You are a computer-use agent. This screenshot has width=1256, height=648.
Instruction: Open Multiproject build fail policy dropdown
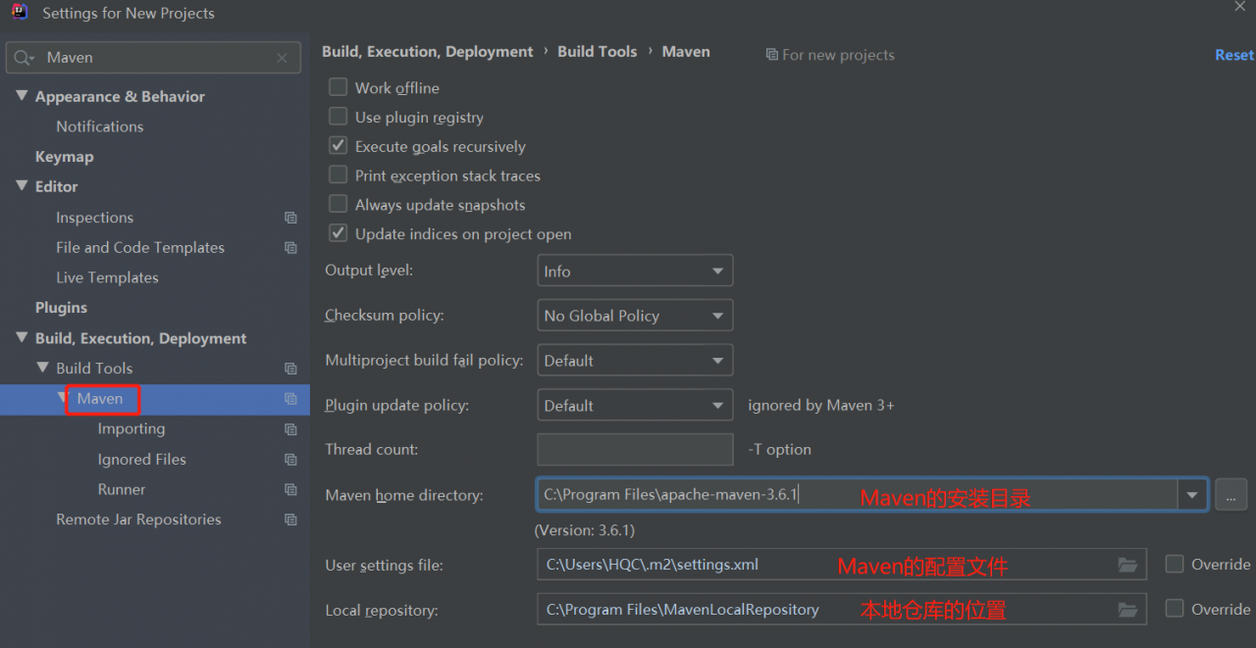[x=635, y=360]
